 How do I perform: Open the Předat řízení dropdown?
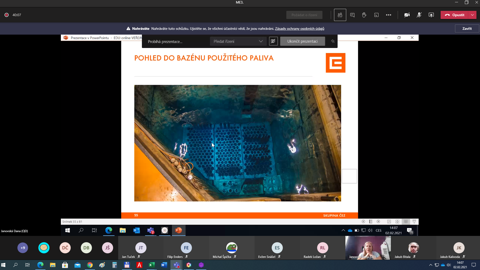pos(238,41)
